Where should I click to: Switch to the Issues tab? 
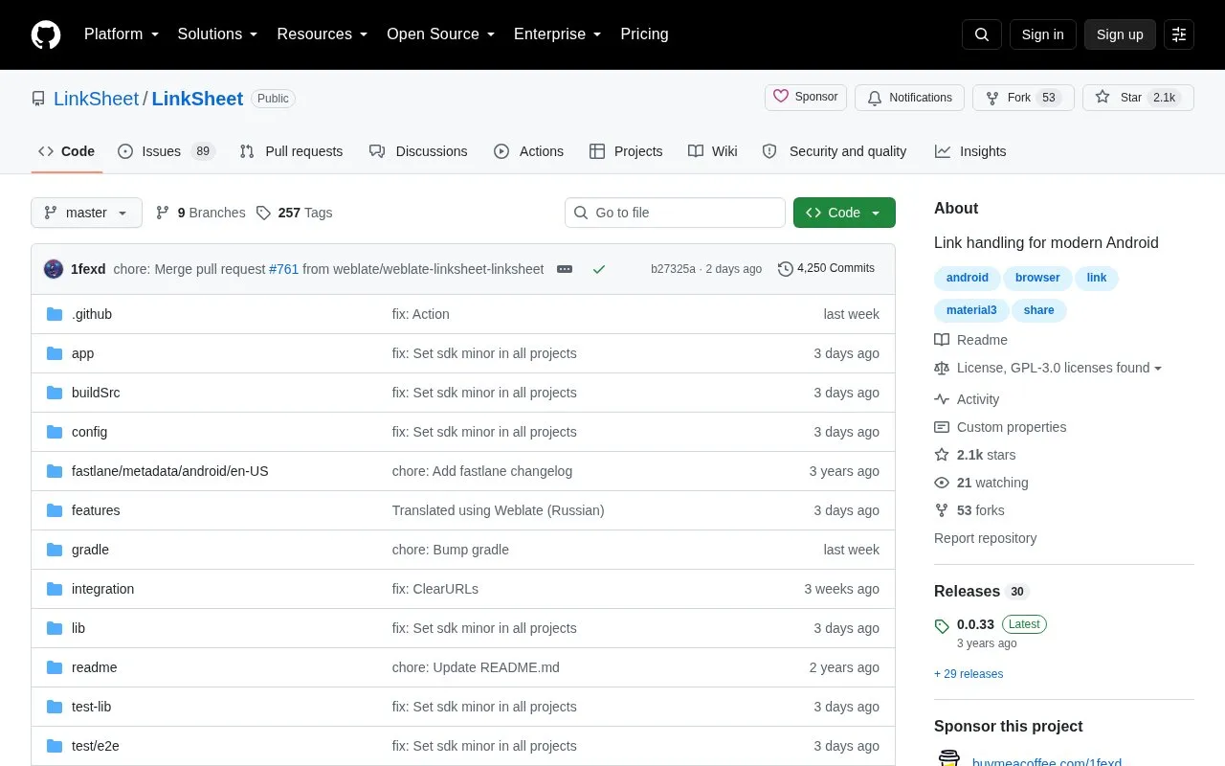(x=167, y=151)
